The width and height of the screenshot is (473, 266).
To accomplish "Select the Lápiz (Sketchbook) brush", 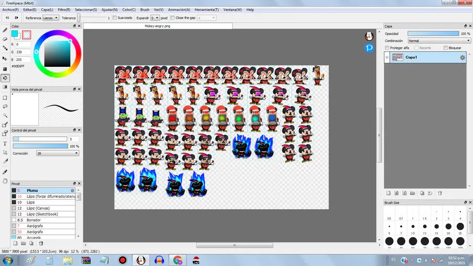I will coord(43,214).
